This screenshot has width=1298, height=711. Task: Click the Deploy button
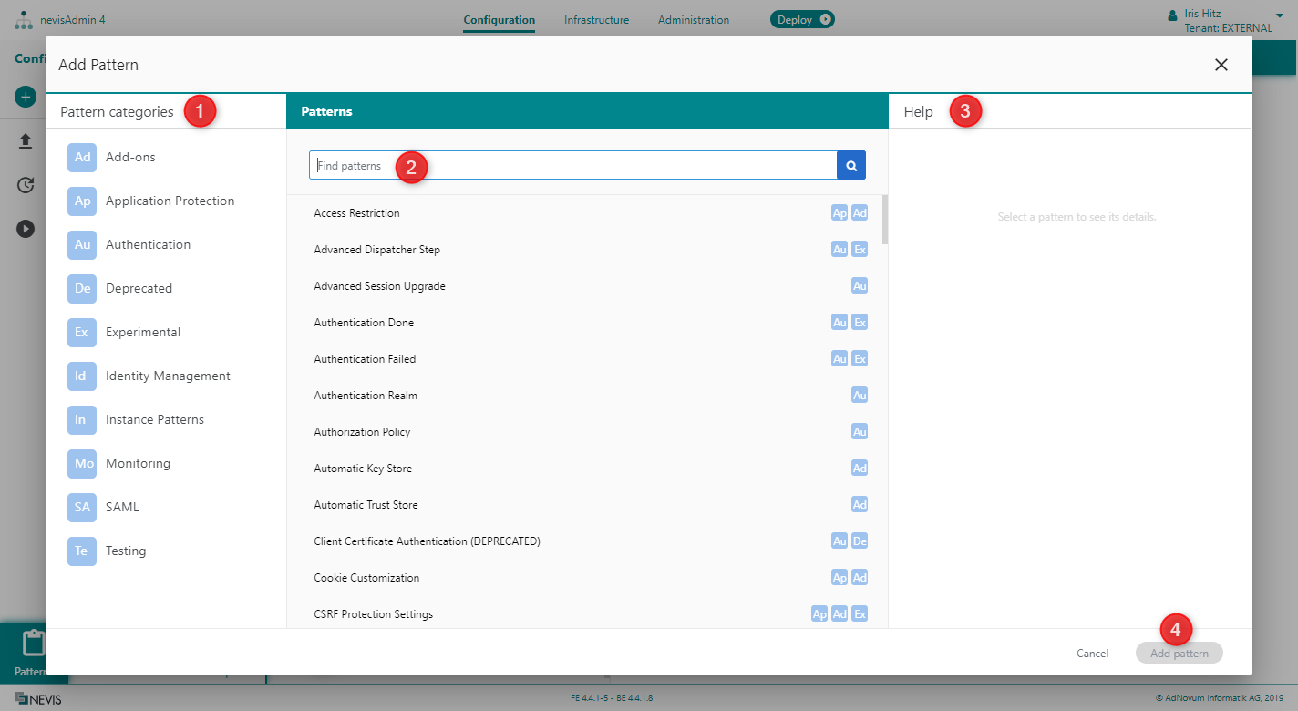coord(802,19)
